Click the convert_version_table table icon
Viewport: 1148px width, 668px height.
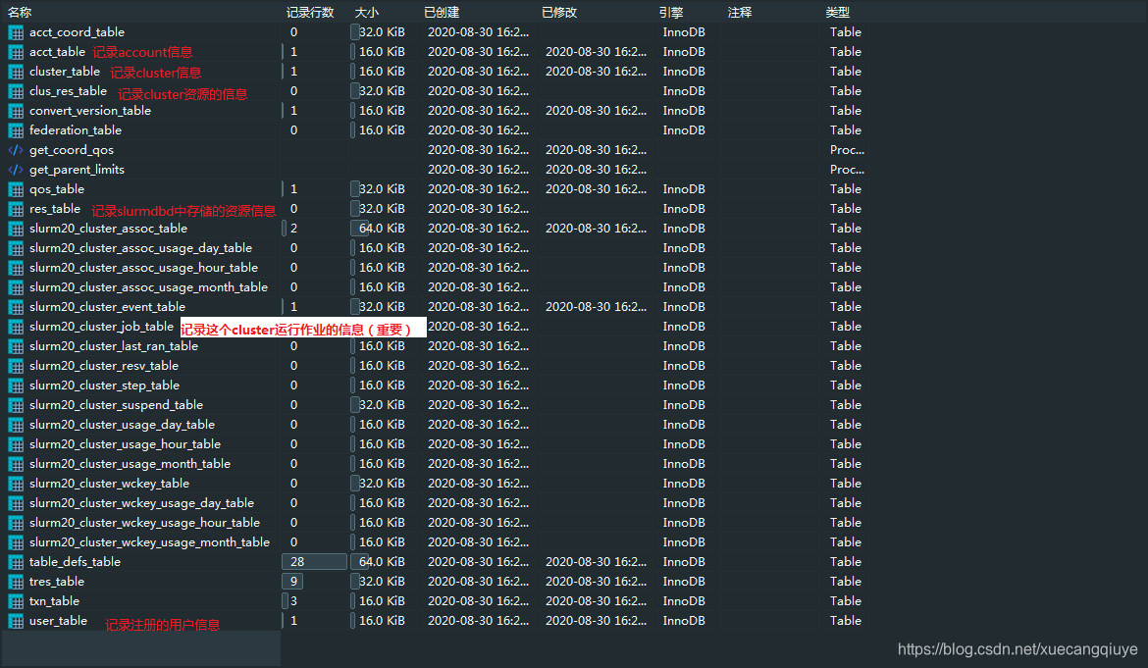(x=16, y=110)
